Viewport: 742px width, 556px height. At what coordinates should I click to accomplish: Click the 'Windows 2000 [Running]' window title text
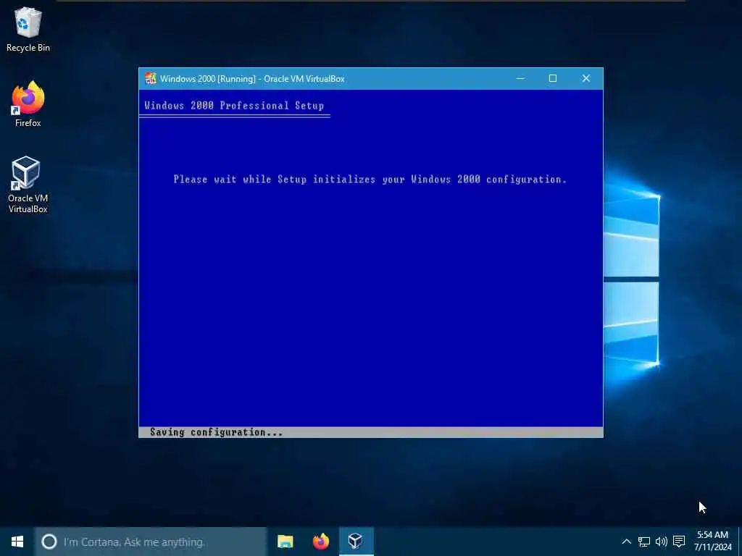(x=252, y=79)
